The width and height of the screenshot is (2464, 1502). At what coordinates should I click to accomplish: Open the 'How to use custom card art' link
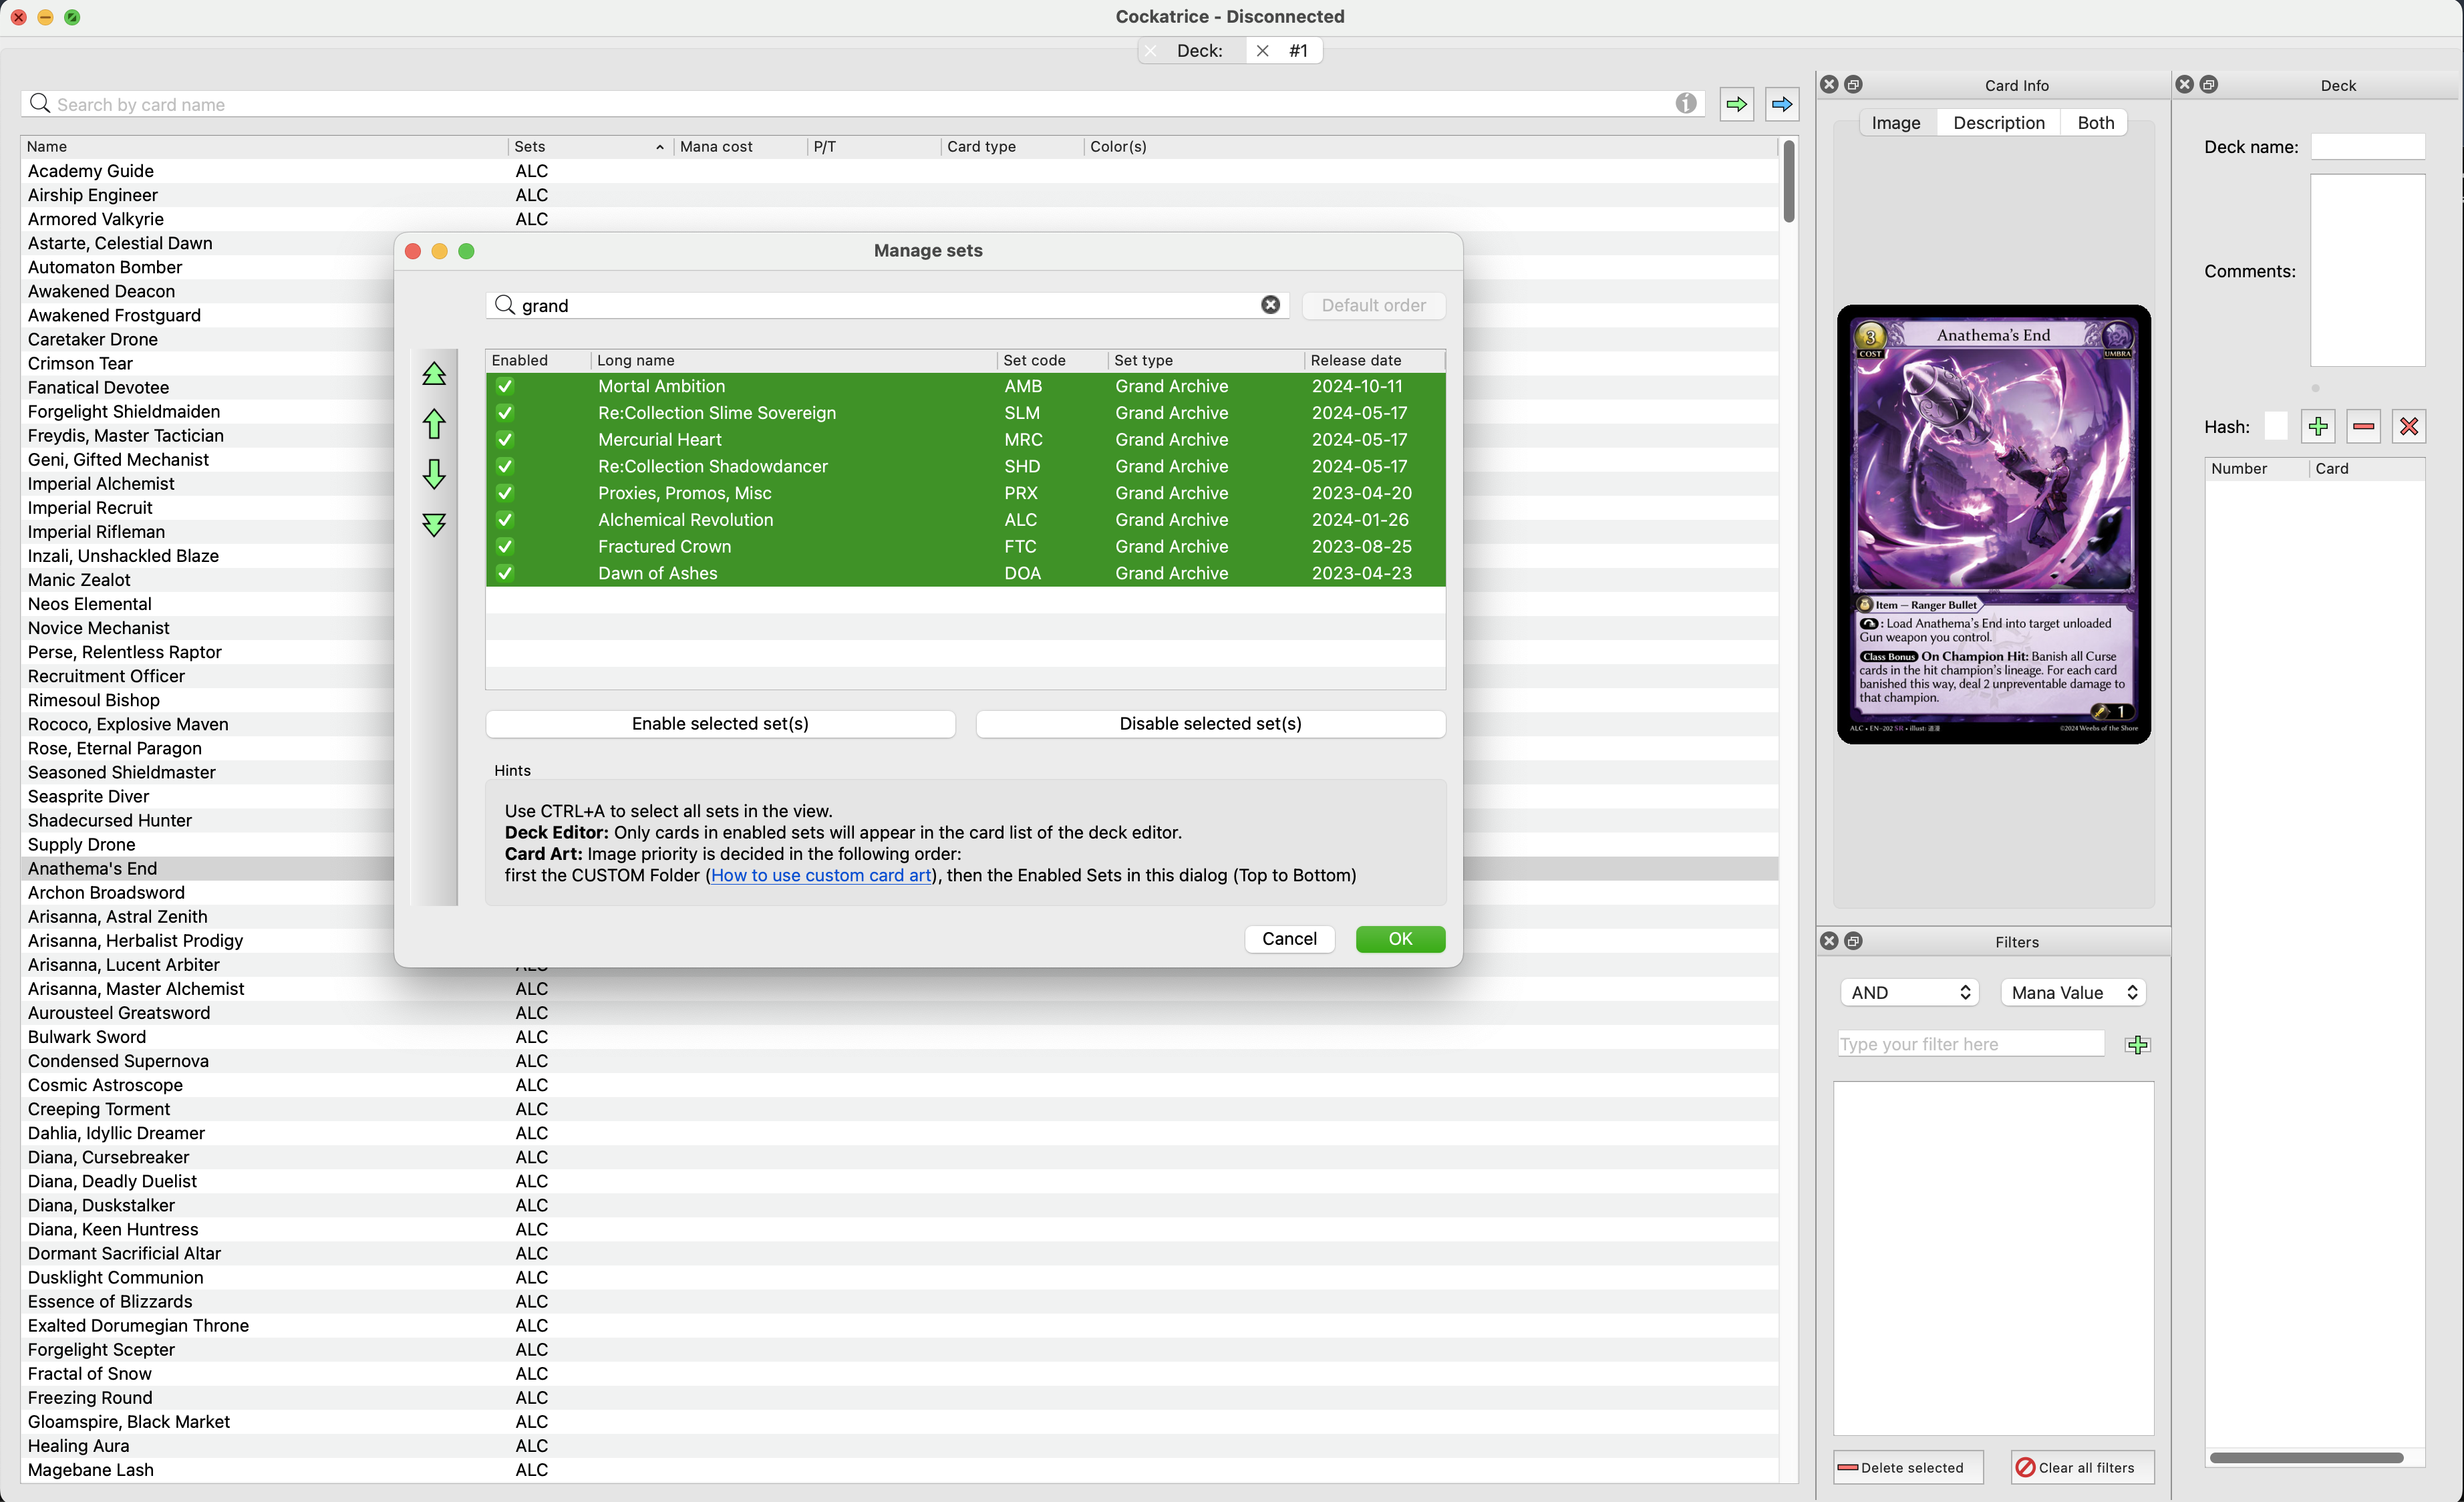[x=820, y=875]
